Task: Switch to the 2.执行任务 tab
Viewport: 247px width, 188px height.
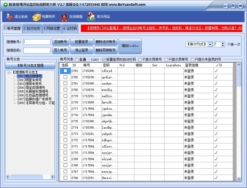Action: coord(32,28)
